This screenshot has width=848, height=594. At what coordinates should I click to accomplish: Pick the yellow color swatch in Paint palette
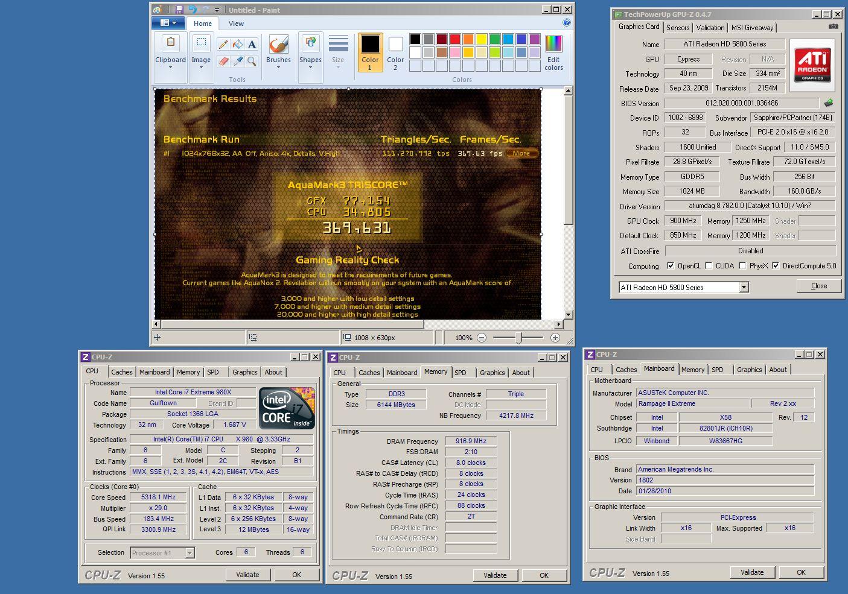point(482,39)
